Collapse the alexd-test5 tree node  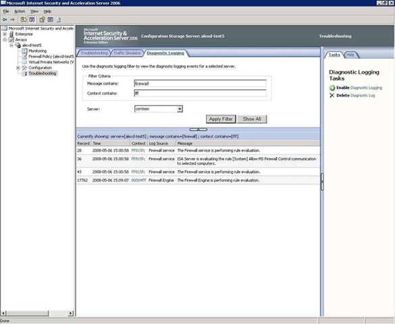click(x=11, y=45)
